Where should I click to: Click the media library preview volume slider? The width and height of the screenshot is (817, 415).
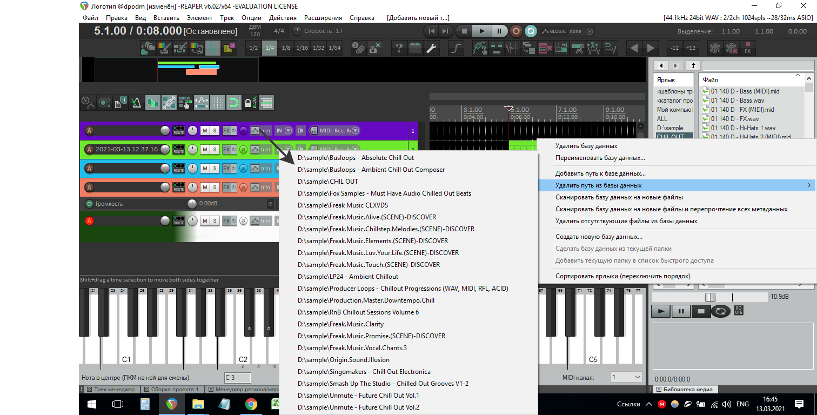tap(710, 297)
